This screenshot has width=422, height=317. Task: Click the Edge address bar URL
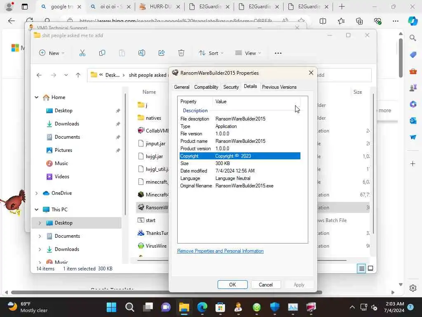176,21
